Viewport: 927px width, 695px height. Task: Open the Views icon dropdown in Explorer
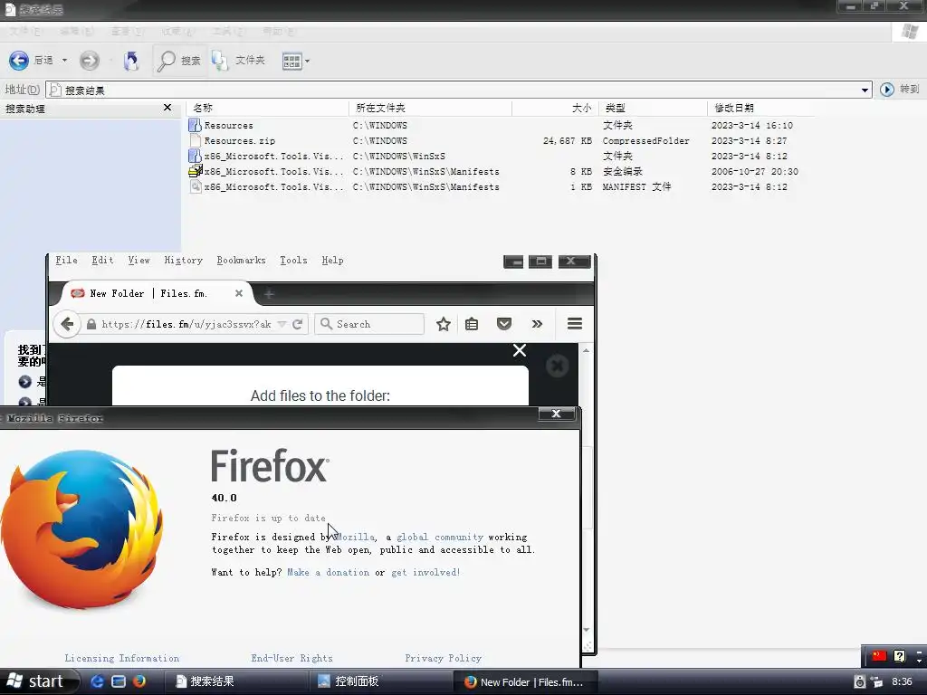pos(296,61)
